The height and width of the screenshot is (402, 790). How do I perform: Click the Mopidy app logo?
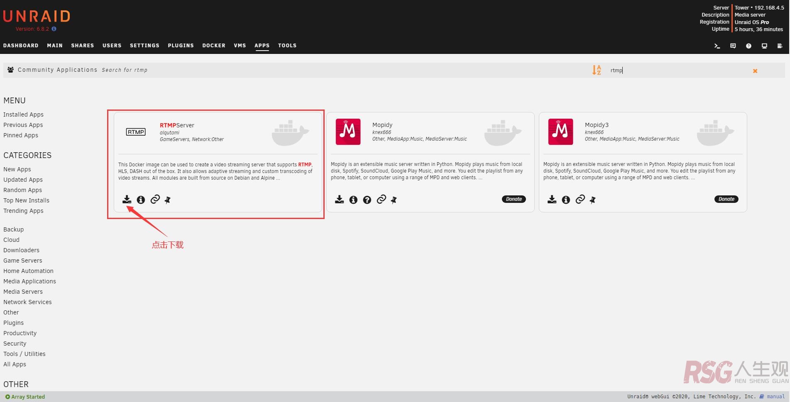tap(348, 132)
